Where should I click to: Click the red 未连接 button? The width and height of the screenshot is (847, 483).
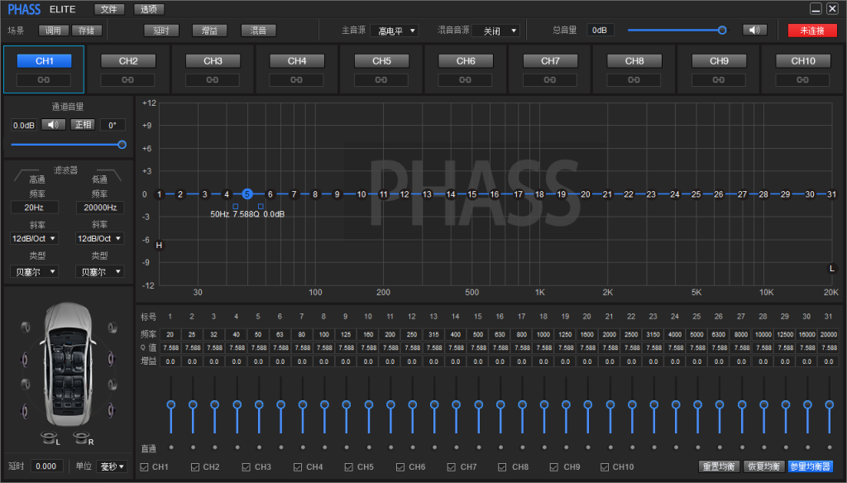pyautogui.click(x=812, y=31)
